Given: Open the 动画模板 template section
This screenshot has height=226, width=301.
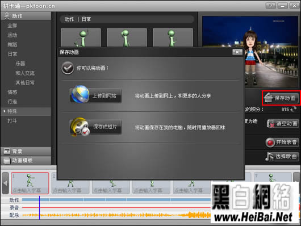Looking at the screenshot, I should tap(26, 160).
